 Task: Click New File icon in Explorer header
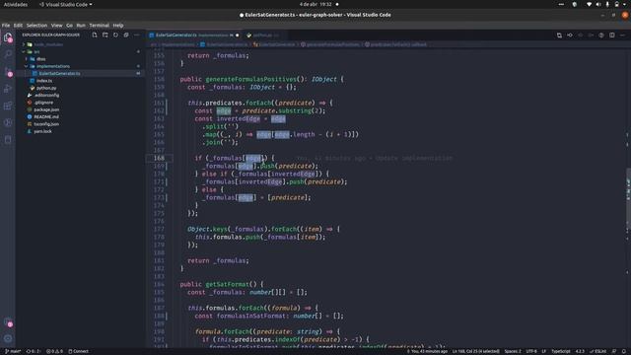click(x=95, y=35)
